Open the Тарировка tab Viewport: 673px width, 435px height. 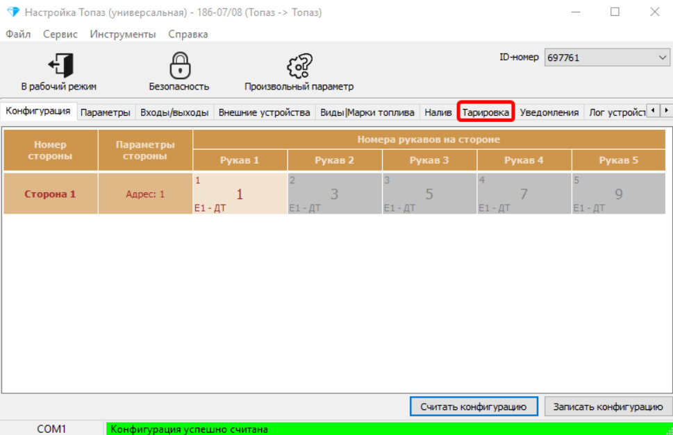tap(485, 112)
